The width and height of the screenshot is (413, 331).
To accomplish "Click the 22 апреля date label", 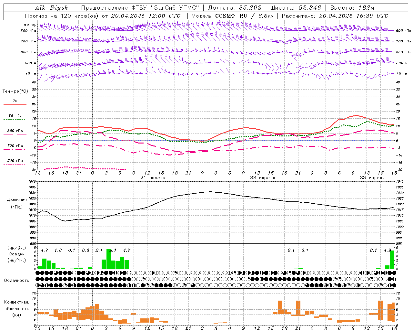I will click(263, 178).
